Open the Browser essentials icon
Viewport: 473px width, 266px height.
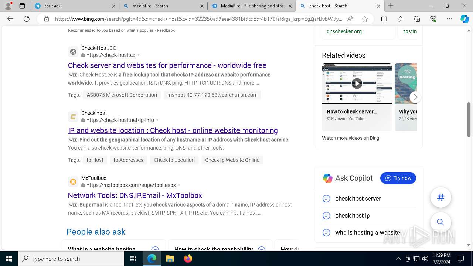tap(433, 19)
